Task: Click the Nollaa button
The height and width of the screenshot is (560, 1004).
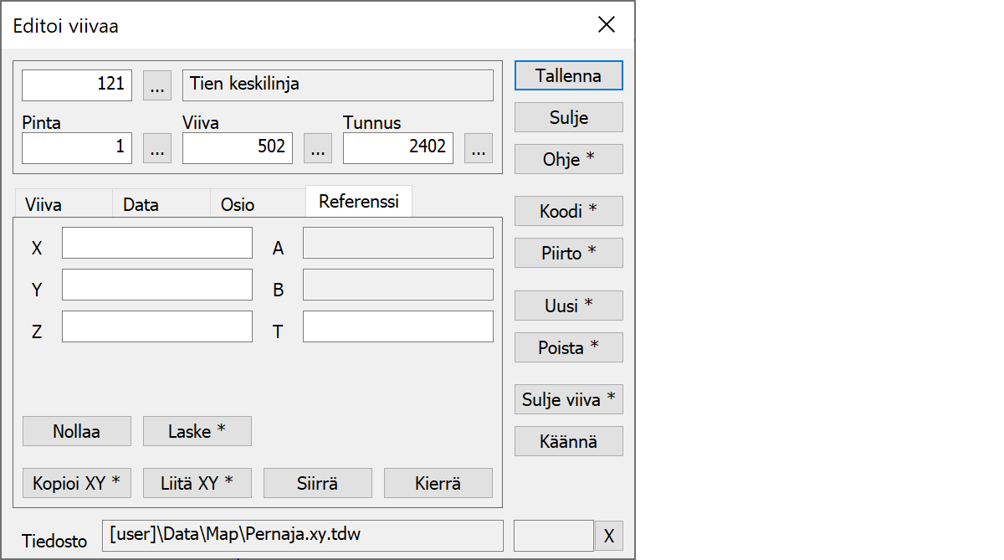Action: tap(77, 431)
